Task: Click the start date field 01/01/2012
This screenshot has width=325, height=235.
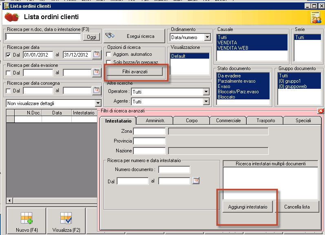Action: point(38,55)
